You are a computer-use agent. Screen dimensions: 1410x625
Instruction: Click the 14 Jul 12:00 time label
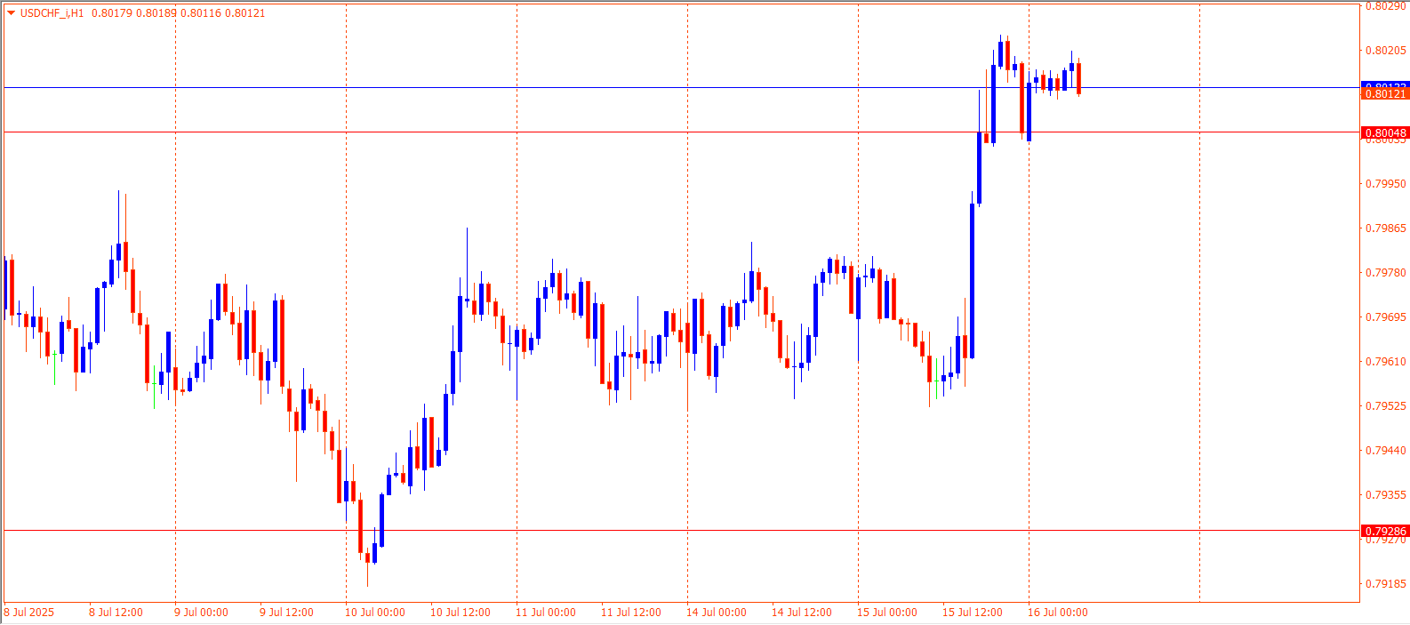802,613
